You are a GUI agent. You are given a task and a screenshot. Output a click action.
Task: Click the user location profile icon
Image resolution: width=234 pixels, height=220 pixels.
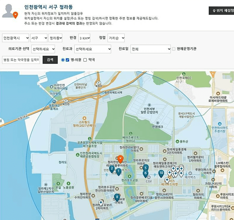click(x=10, y=11)
